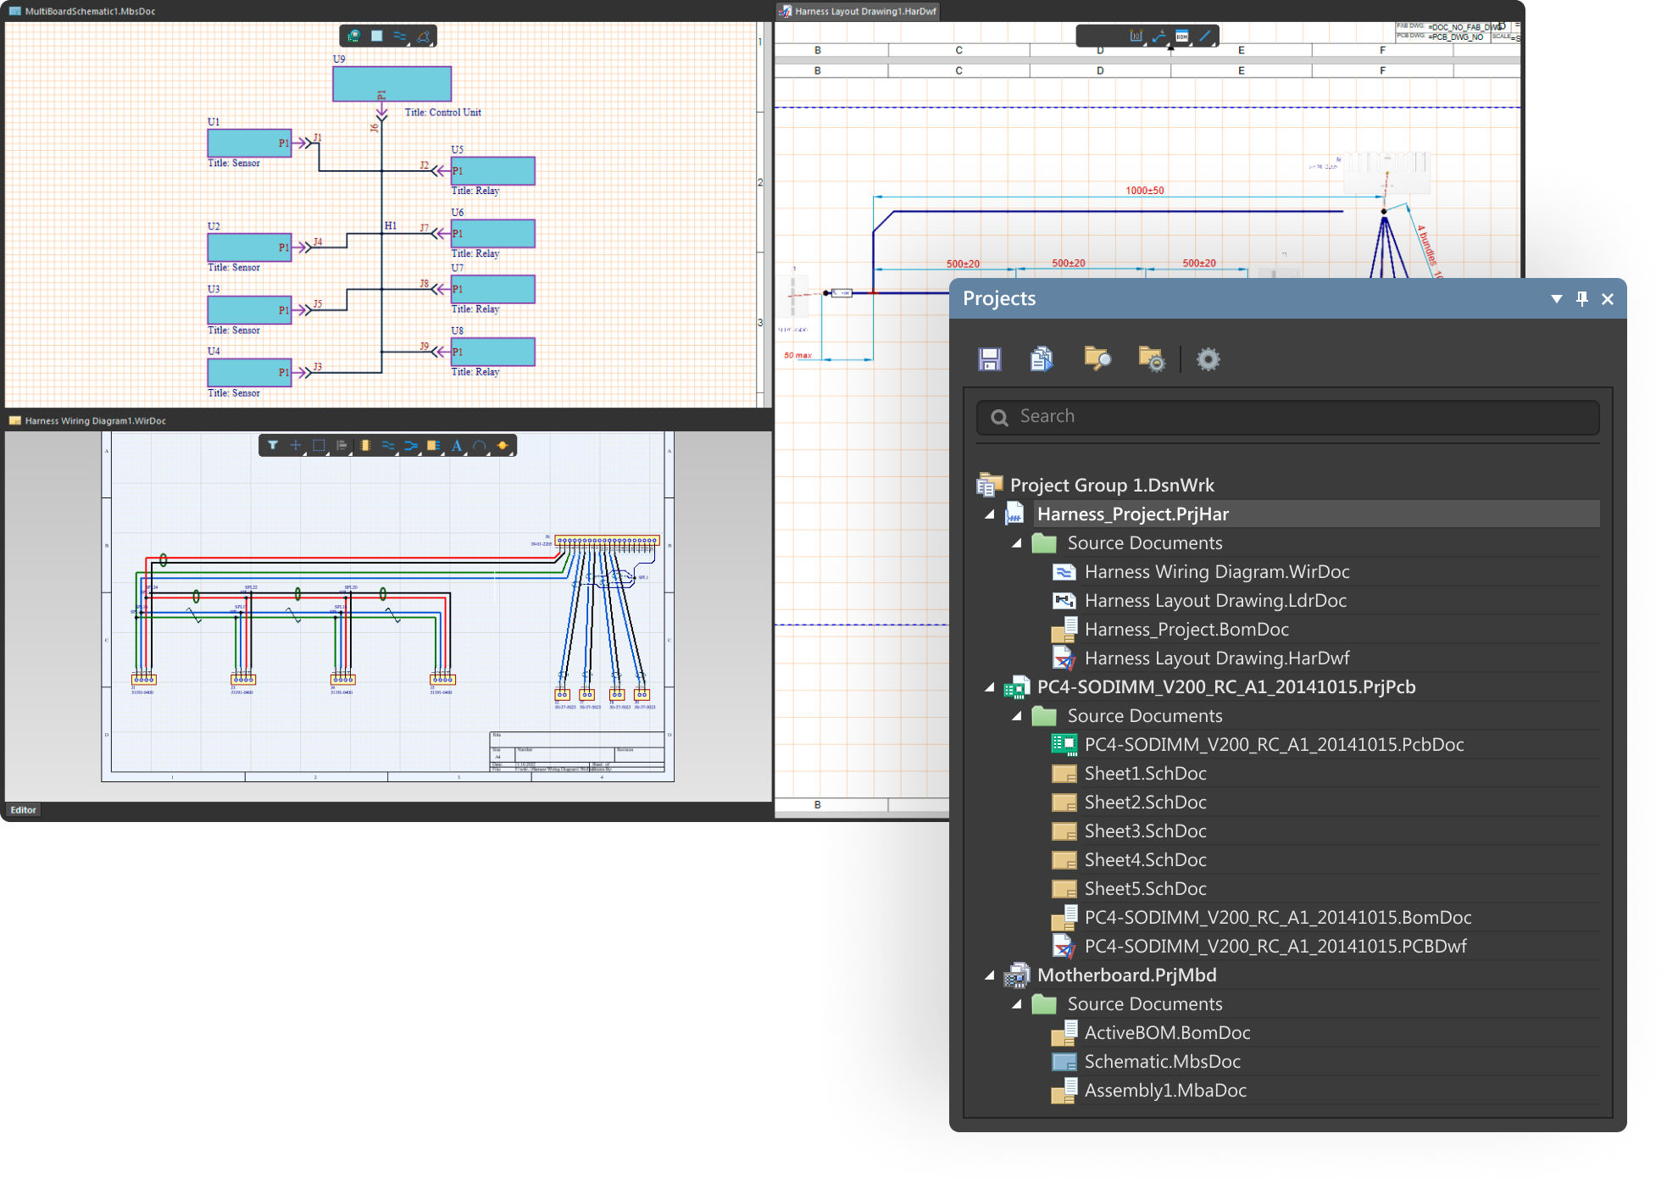Viewport: 1678px width, 1200px height.
Task: Open Projects panel settings gear
Action: [x=1208, y=359]
